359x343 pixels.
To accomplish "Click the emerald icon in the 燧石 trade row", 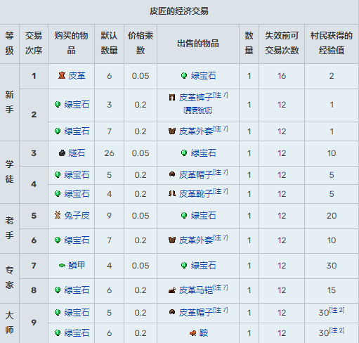I will coord(184,153).
